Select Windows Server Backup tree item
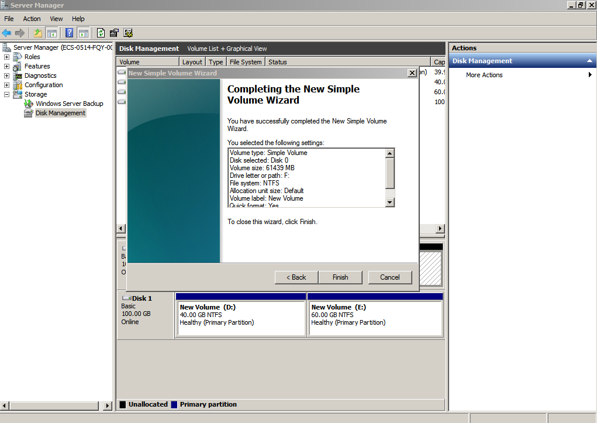The width and height of the screenshot is (597, 423). point(70,104)
